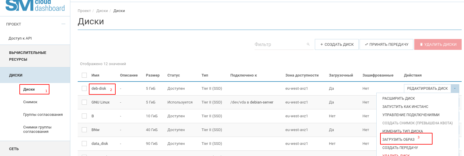Viewport: 464px width, 156px height.
Task: Collapse the ПРОЕКТ section using minus icon
Action: point(63,24)
